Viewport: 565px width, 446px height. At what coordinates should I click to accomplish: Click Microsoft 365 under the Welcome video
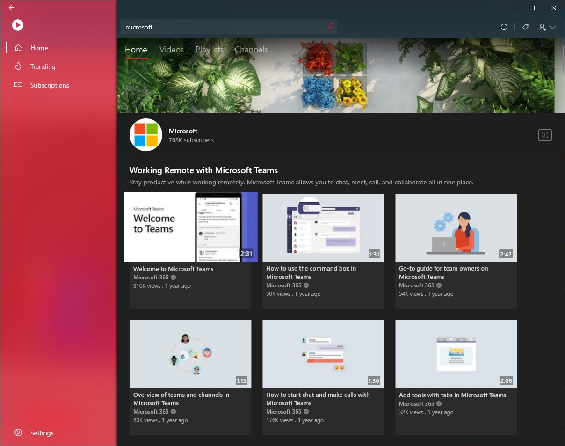coord(151,277)
